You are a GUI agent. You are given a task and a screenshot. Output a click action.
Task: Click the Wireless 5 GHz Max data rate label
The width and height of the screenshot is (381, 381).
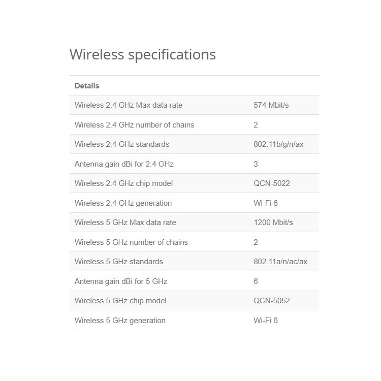[x=125, y=223]
